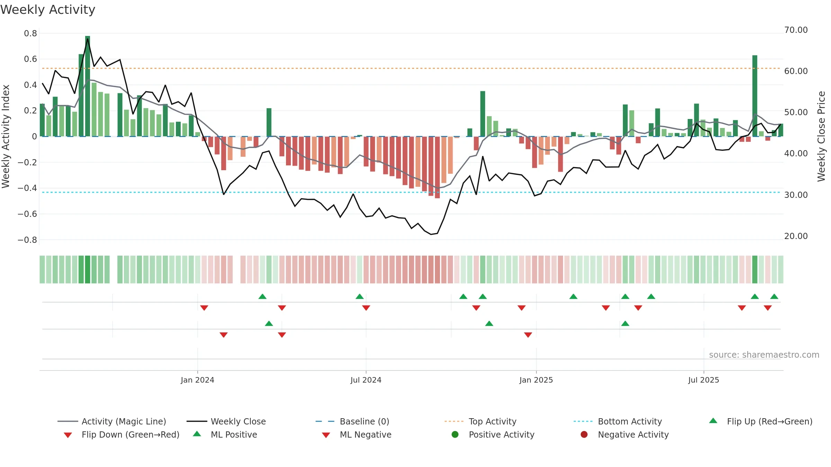Click the red Flip Down legend triangle icon
831x467 pixels.
coord(68,435)
